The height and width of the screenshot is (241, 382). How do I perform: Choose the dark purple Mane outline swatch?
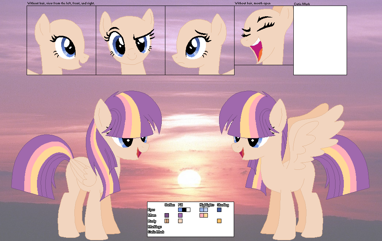tap(167, 216)
